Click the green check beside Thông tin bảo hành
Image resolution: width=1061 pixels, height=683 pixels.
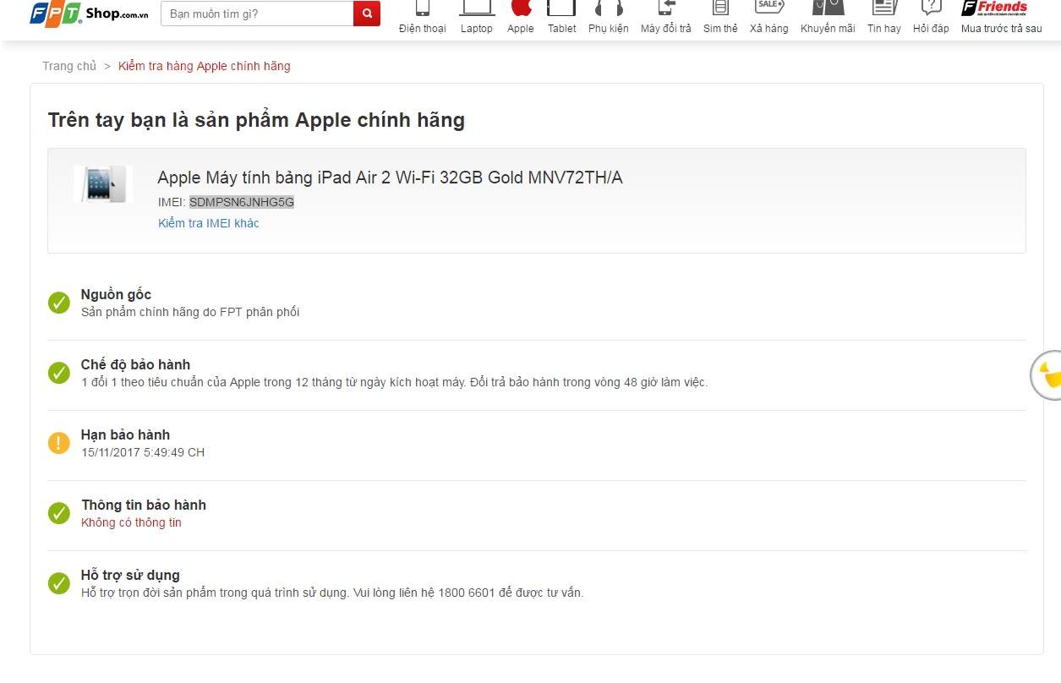pyautogui.click(x=59, y=513)
